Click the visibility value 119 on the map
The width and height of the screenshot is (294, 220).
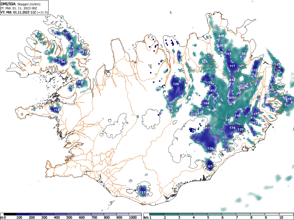pyautogui.click(x=80, y=82)
